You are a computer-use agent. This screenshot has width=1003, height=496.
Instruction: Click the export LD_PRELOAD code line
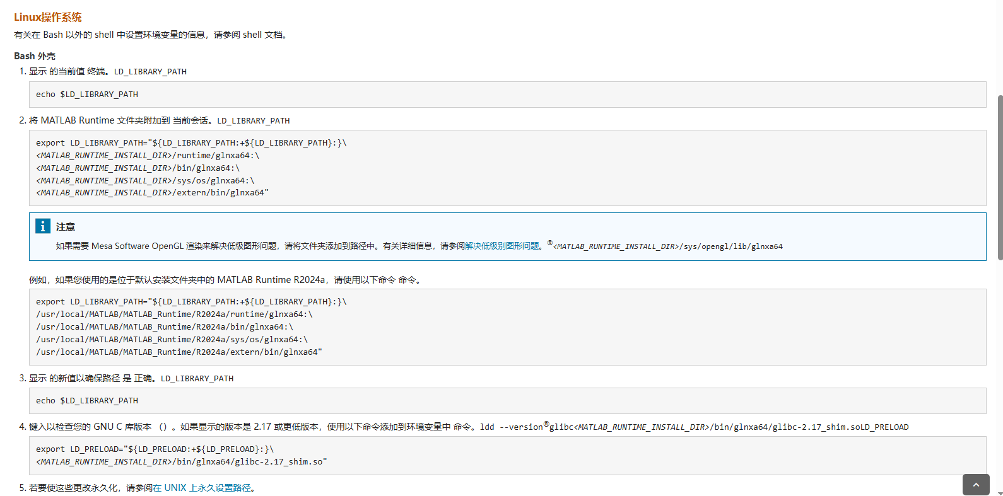point(155,449)
